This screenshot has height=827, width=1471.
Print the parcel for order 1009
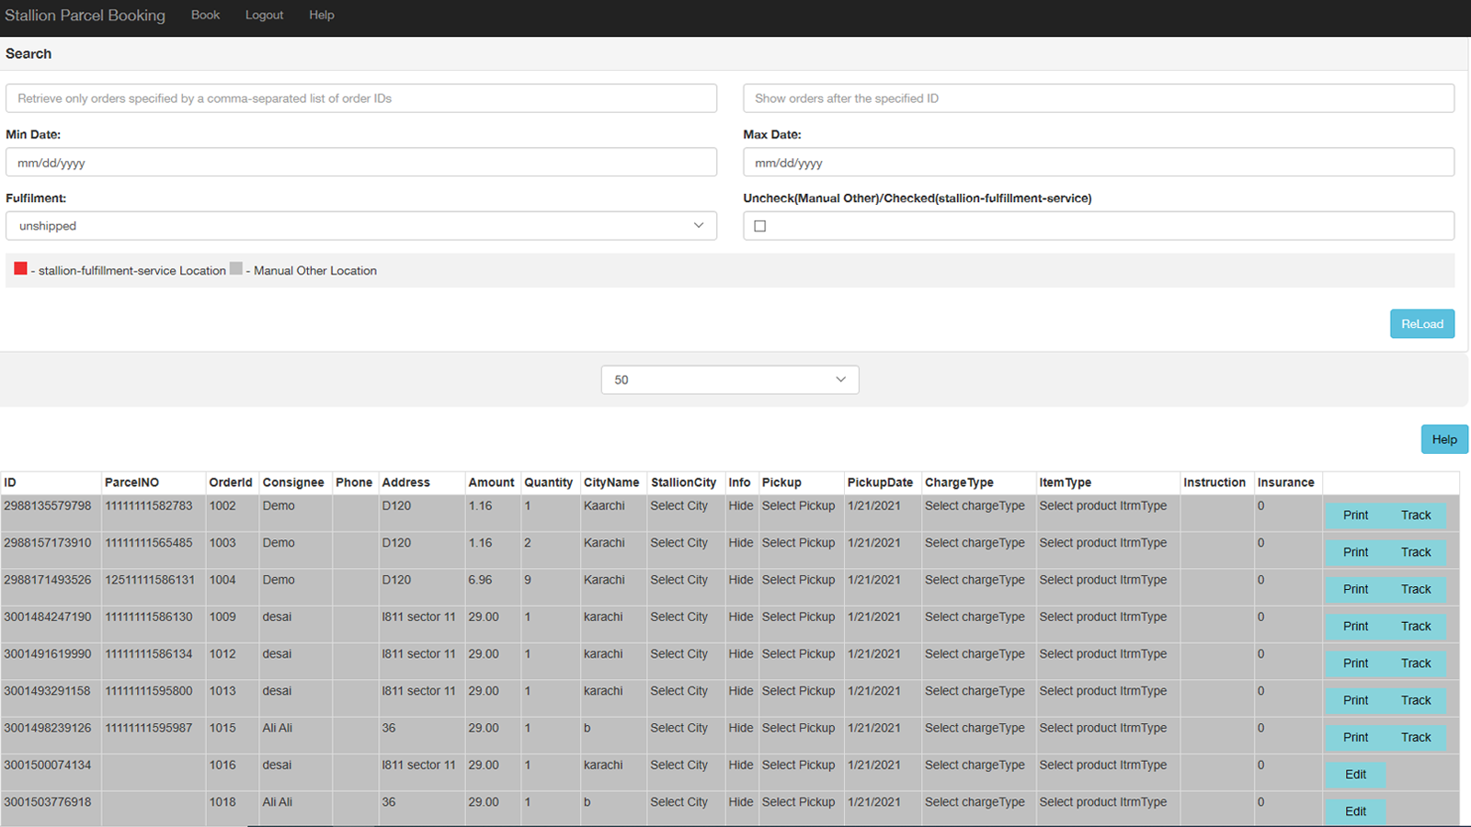pos(1355,627)
